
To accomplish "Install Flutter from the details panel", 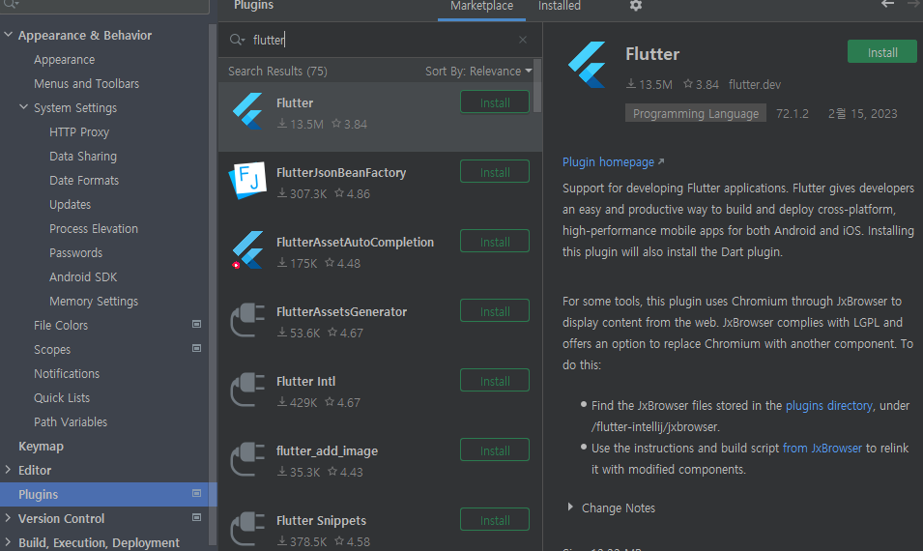I will point(881,52).
